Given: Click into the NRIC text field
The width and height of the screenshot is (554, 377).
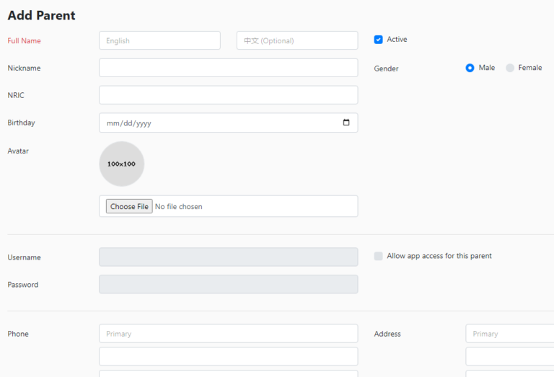Looking at the screenshot, I should 228,95.
